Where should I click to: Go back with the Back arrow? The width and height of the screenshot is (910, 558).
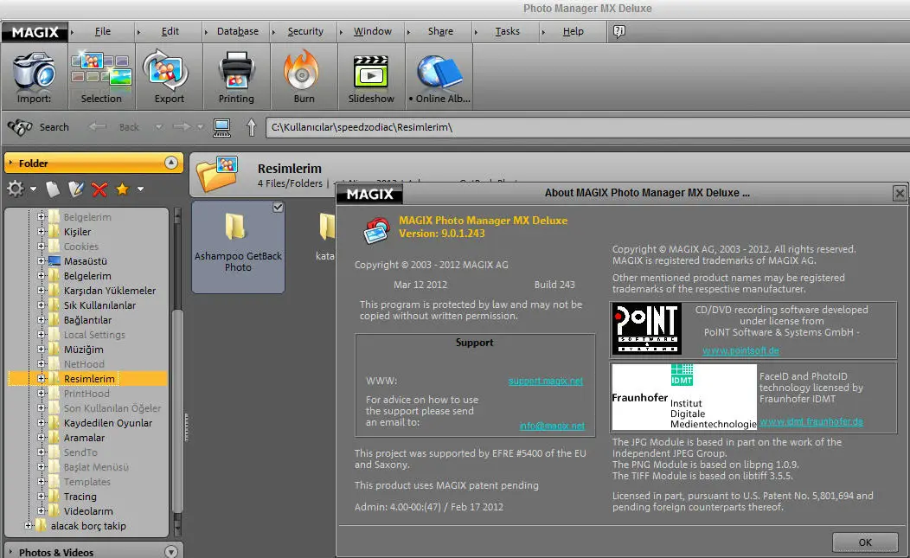98,126
